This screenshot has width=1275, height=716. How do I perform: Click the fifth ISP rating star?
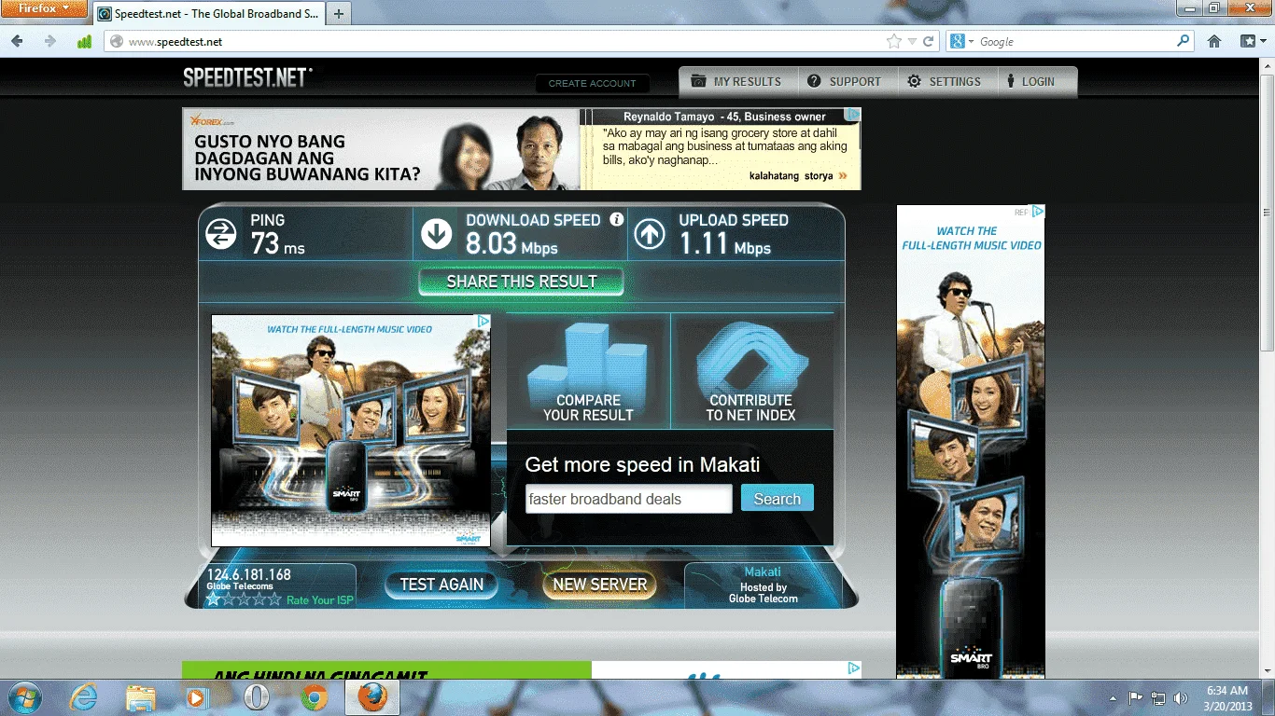274,599
